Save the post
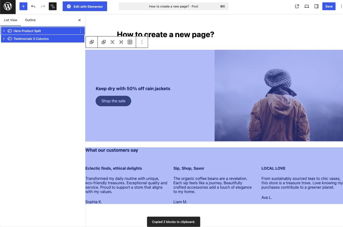 coord(329,6)
